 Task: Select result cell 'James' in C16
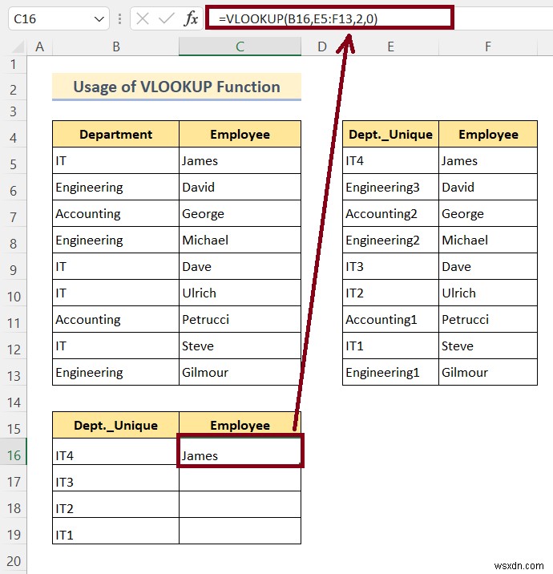click(x=240, y=451)
